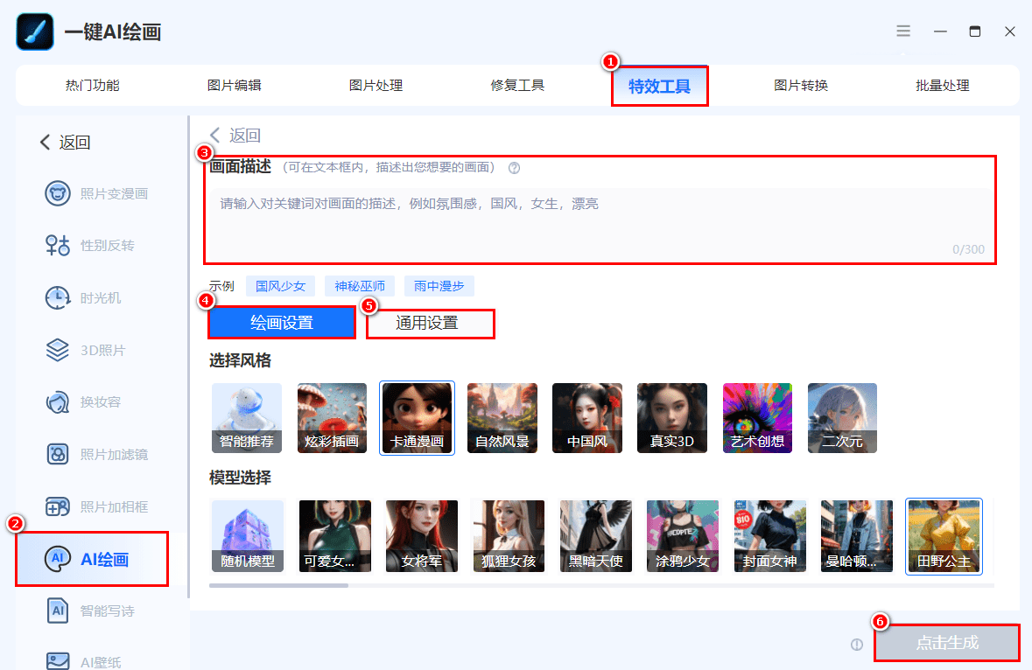Pick the 黑暗天使 model thumbnail
The height and width of the screenshot is (670, 1032).
(595, 536)
